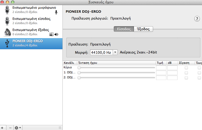Toggle the Έως checkbox for channel 2: DDJ
Viewport: 202px width, 130px height.
click(x=199, y=78)
